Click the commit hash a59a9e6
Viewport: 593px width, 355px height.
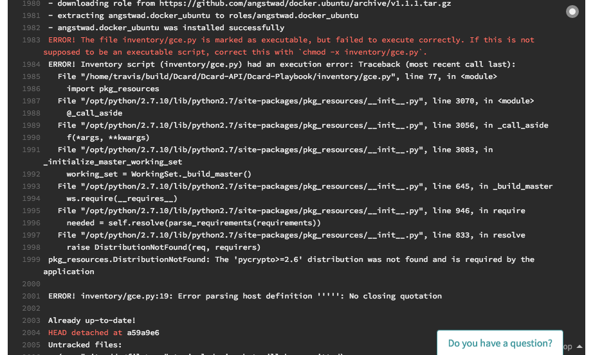click(143, 333)
